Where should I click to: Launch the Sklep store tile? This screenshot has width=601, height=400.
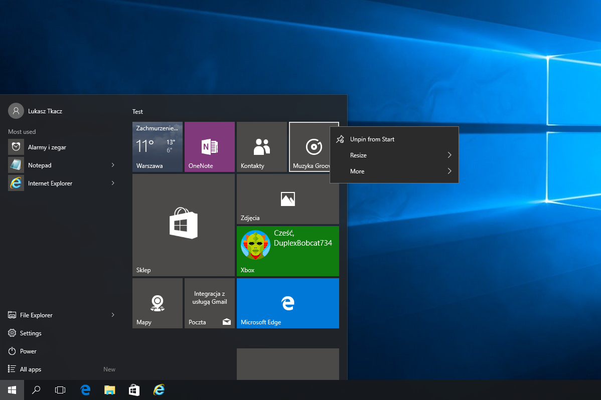point(183,225)
